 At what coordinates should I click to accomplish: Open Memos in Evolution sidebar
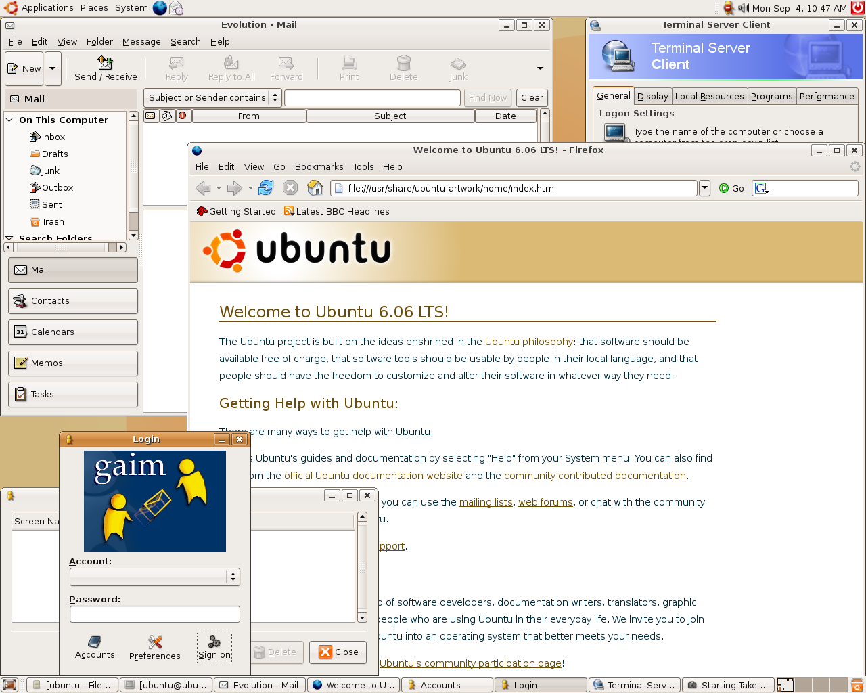[73, 363]
